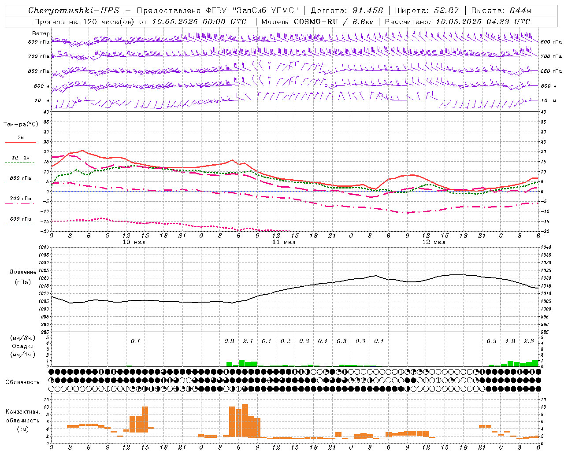Click the 2.4 precipitation amount value
This screenshot has height=451, width=564.
[248, 341]
